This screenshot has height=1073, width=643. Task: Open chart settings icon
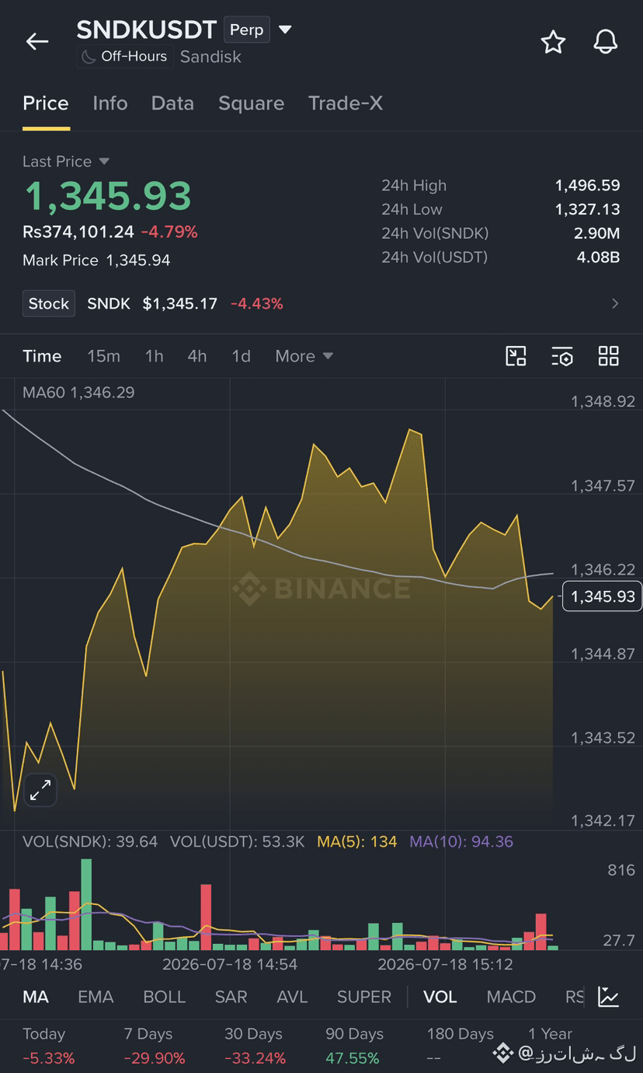coord(562,356)
